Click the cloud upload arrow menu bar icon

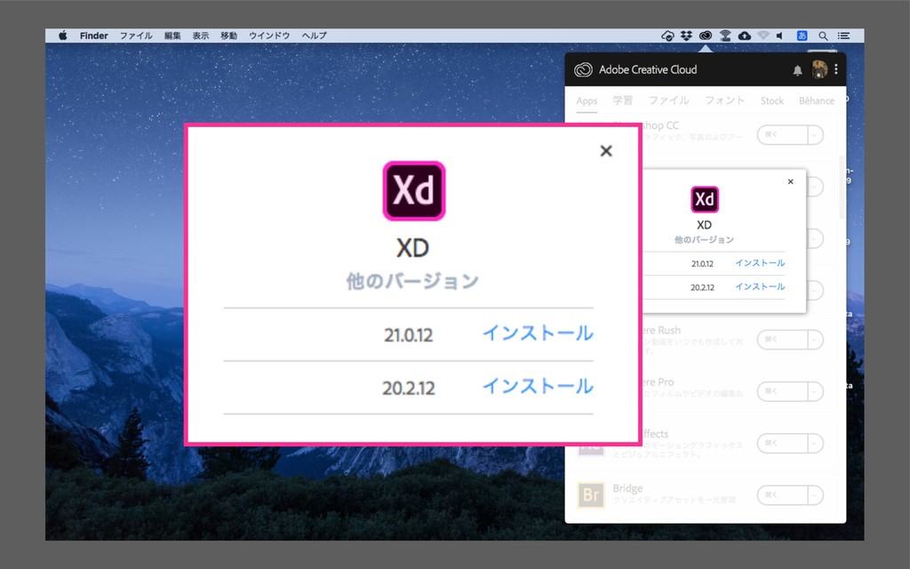[745, 36]
